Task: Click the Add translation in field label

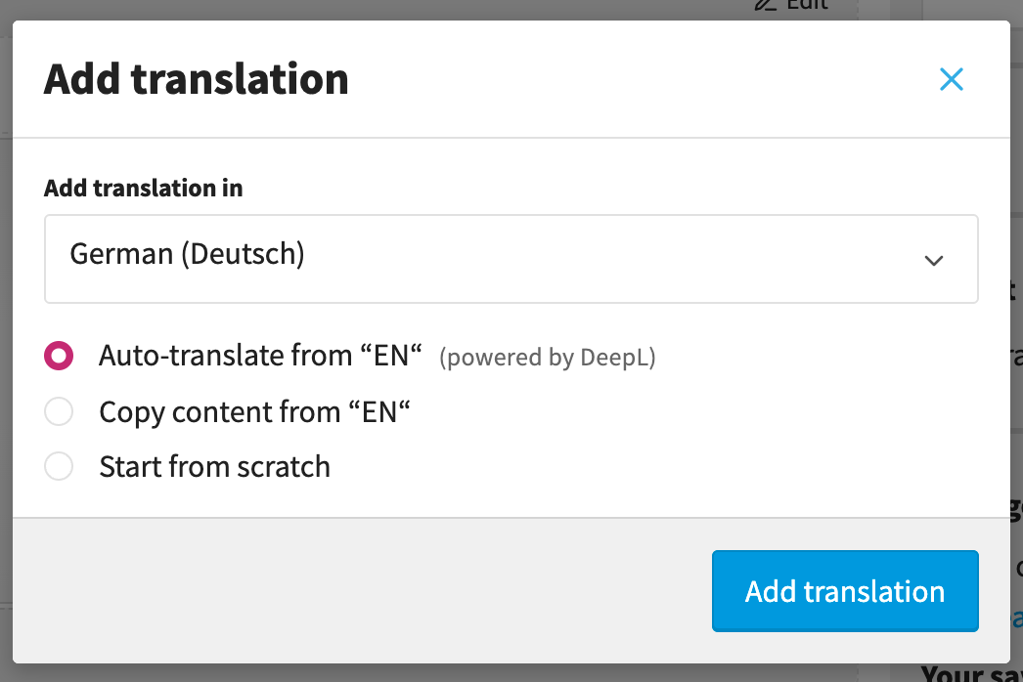Action: tap(144, 188)
